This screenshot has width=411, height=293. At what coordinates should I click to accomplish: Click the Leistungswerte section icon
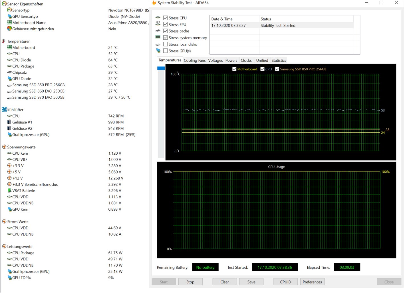coord(4,246)
